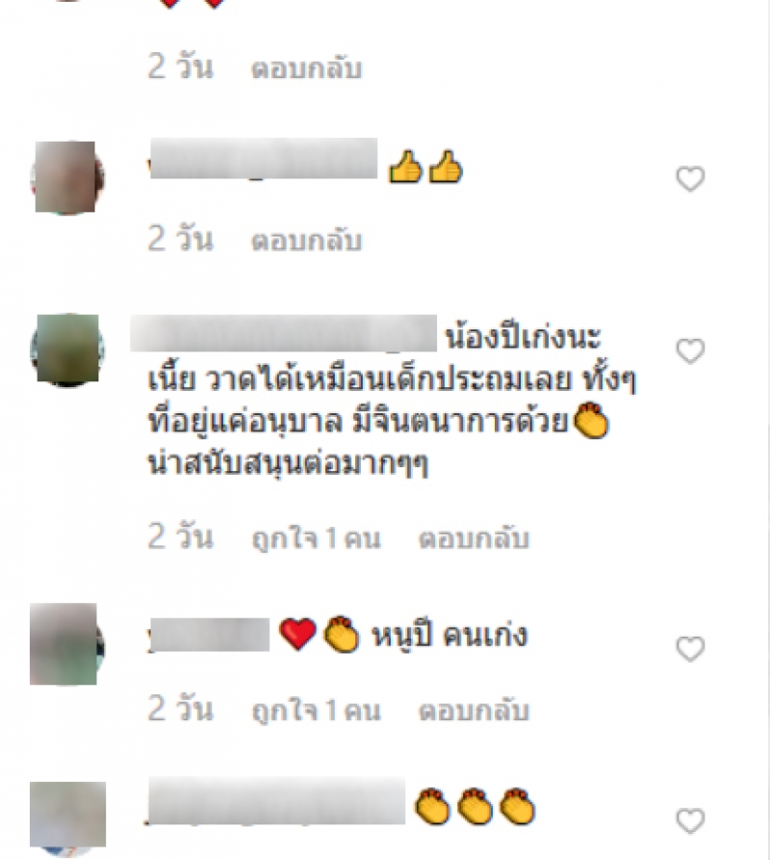This screenshot has width=770, height=860.
Task: Like the หนูปี คนเก่ง comment
Action: [690, 649]
